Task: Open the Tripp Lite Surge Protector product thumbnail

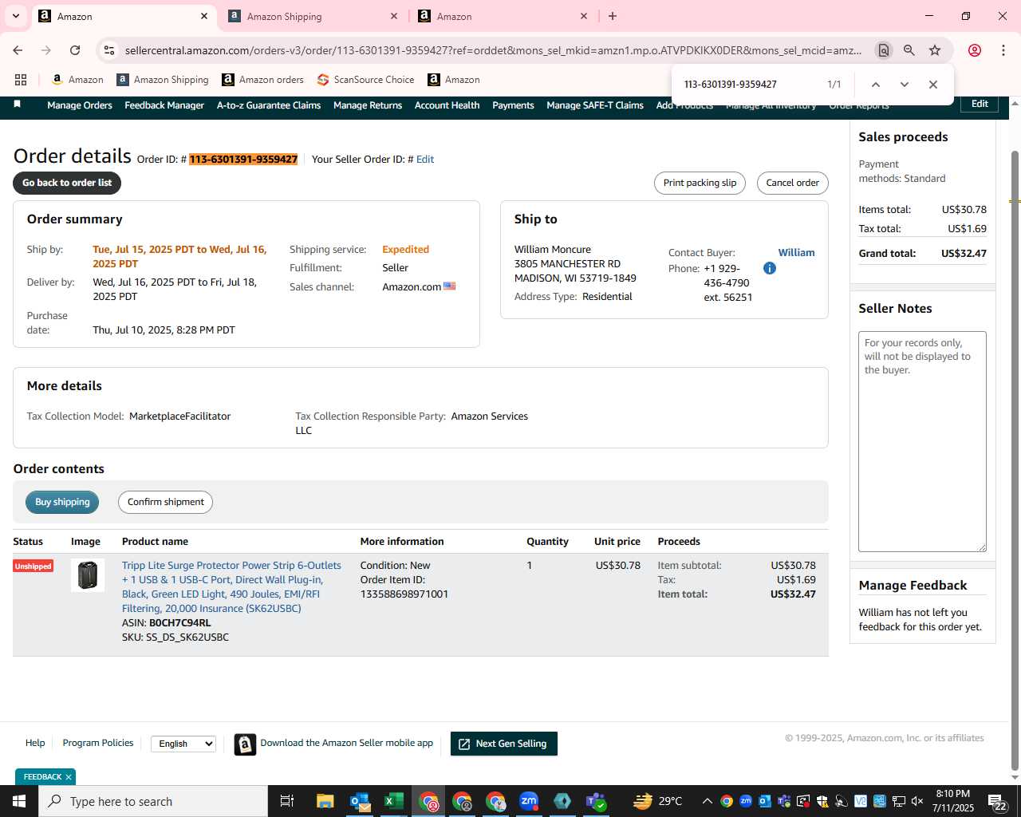Action: click(x=88, y=575)
